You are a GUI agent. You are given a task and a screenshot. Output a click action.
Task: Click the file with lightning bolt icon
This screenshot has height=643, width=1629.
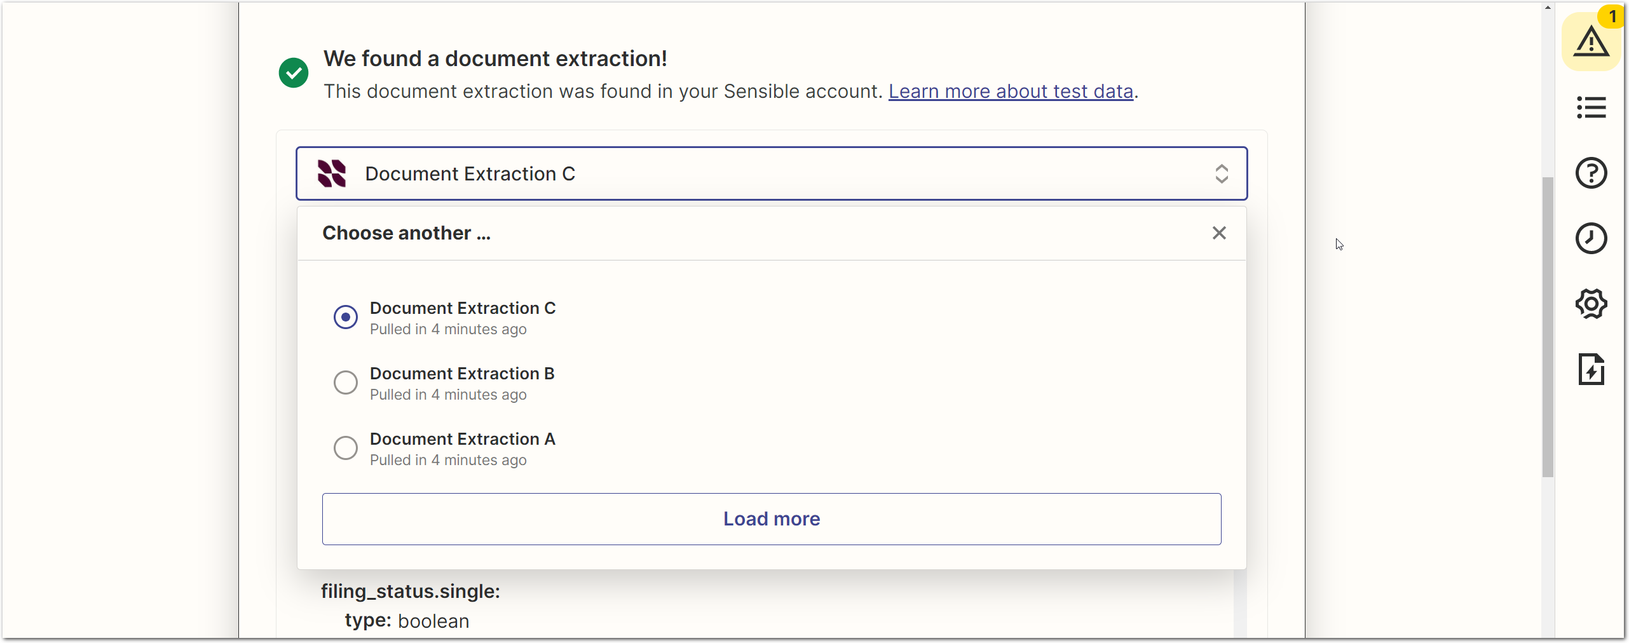tap(1591, 369)
